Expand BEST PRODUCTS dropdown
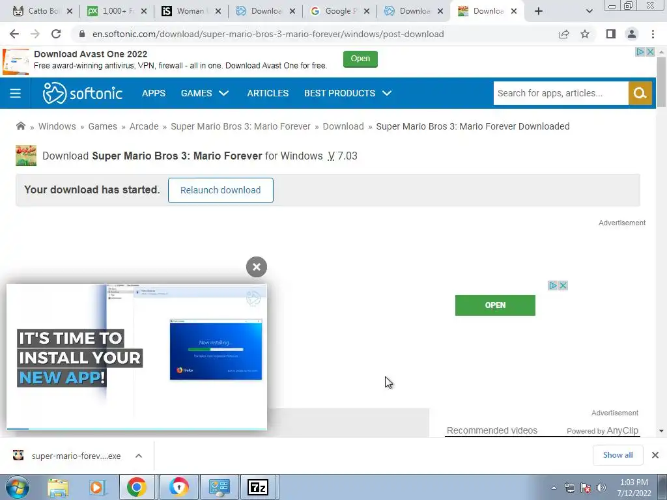Image resolution: width=667 pixels, height=500 pixels. tap(348, 93)
